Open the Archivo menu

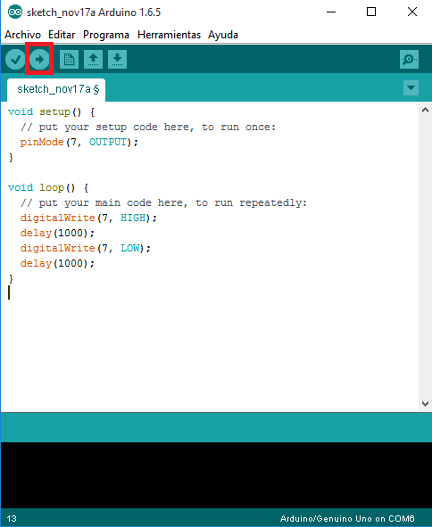[x=22, y=35]
